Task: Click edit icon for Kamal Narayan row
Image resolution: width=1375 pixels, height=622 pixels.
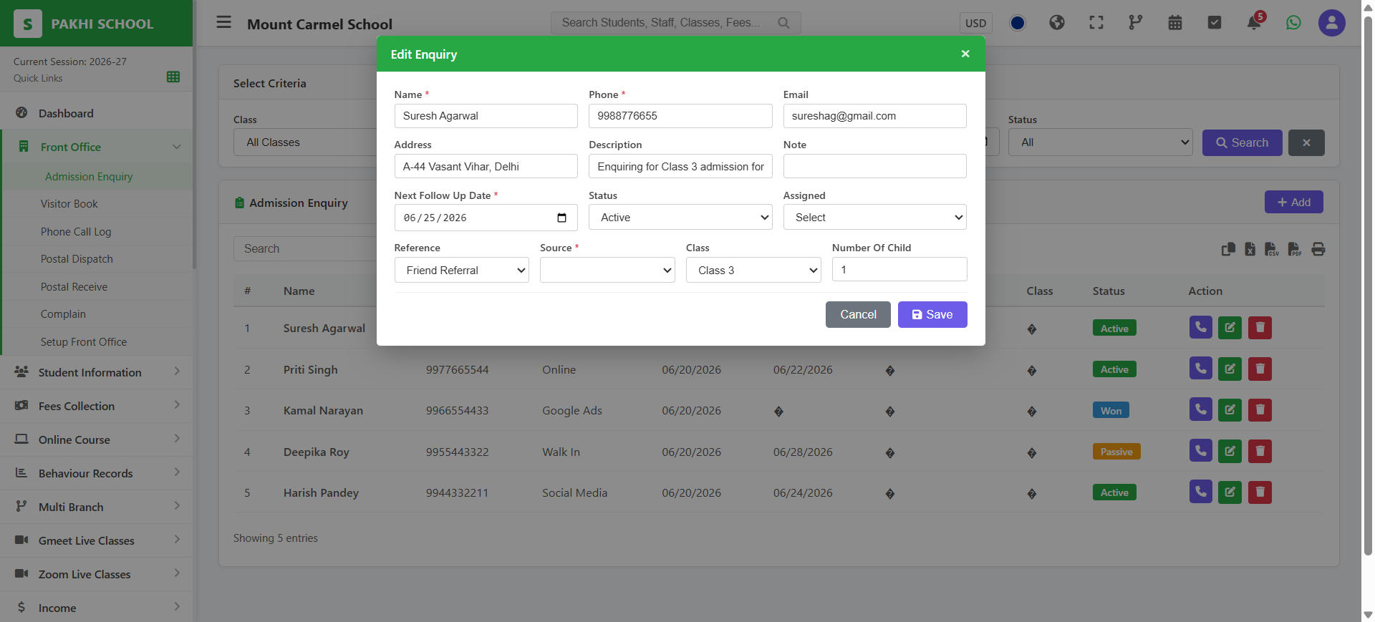Action: 1230,410
